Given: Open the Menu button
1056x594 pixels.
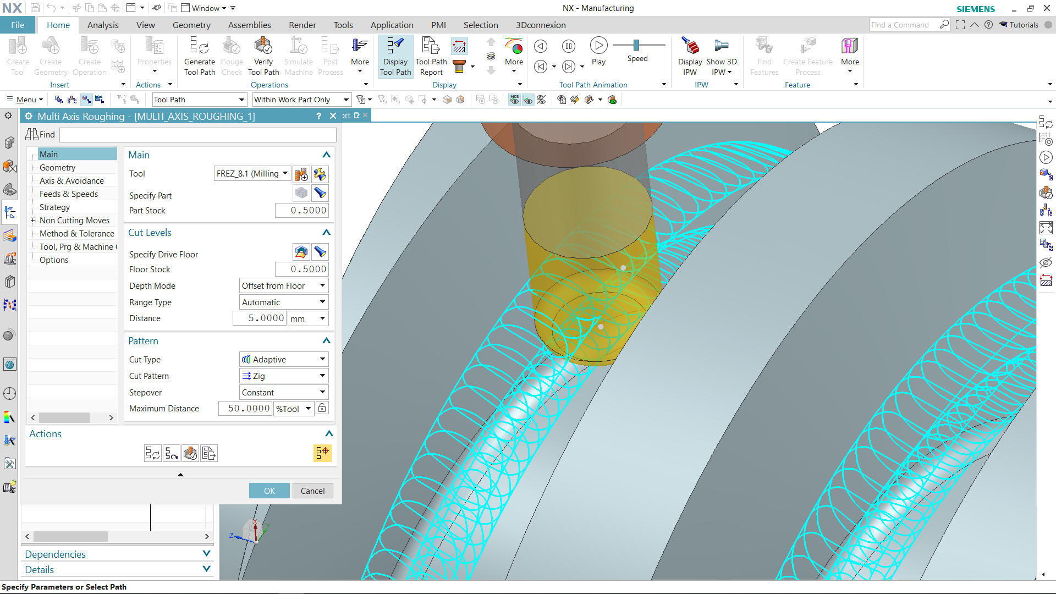Looking at the screenshot, I should pos(25,100).
